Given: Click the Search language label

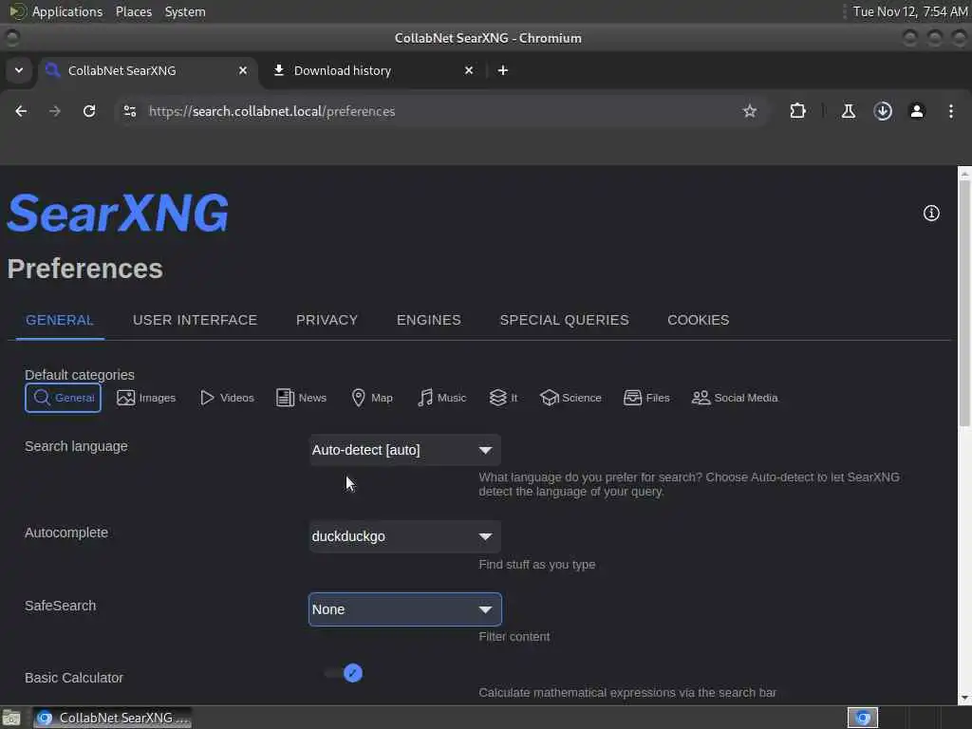Looking at the screenshot, I should [76, 446].
